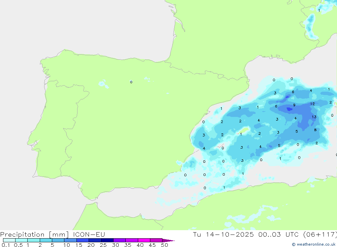Click the map value '13' over the sea

click(x=314, y=117)
